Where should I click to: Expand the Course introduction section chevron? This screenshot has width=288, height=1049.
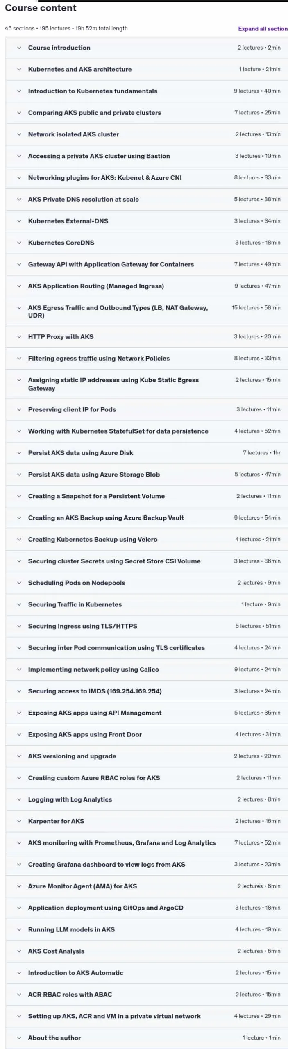point(19,48)
